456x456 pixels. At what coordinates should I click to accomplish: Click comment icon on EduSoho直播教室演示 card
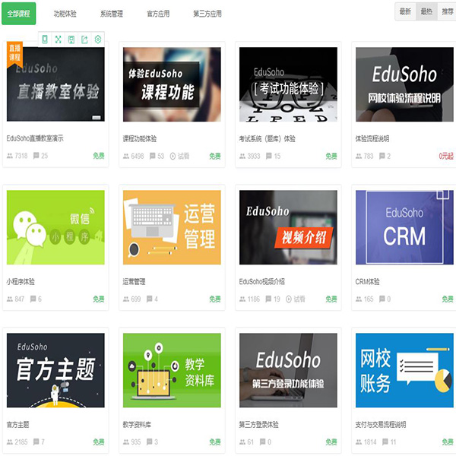click(x=36, y=156)
